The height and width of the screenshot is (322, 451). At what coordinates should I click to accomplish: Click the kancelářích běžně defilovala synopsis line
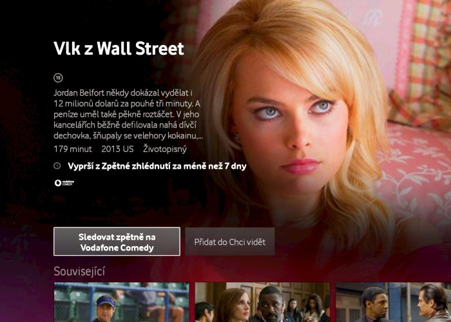[125, 125]
